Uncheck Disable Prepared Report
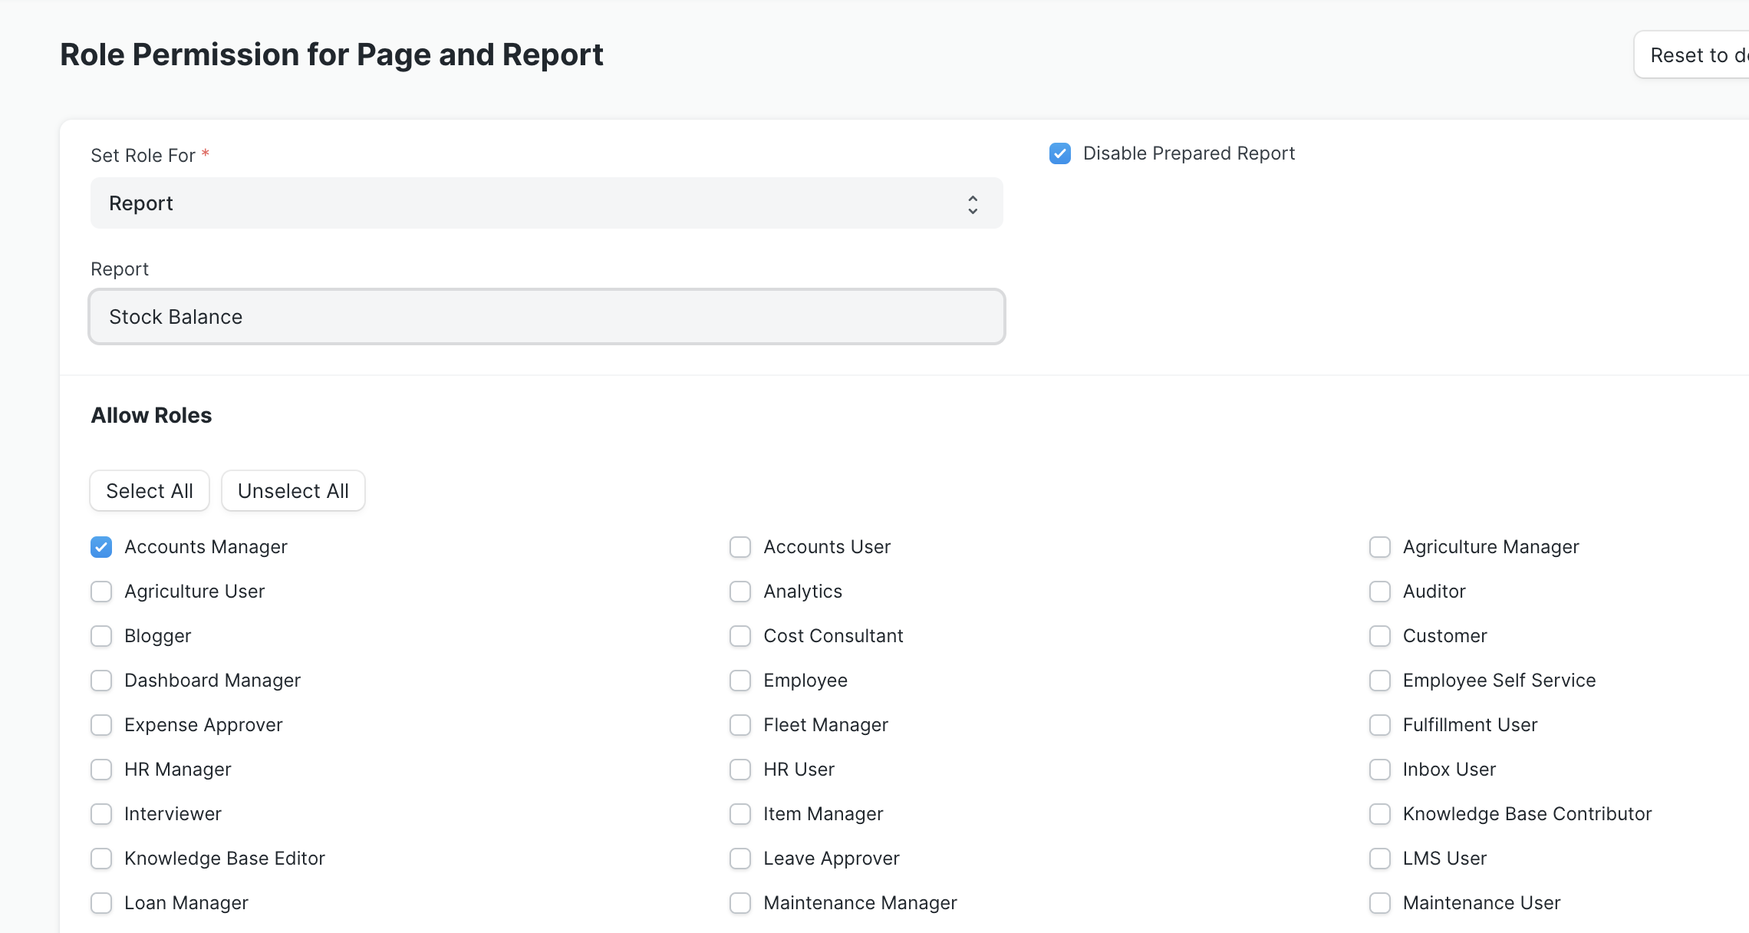This screenshot has height=933, width=1749. point(1059,153)
